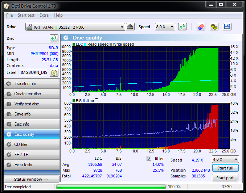Click the Verify test disc sidebar icon
The width and height of the screenshot is (246, 193).
[x=9, y=104]
